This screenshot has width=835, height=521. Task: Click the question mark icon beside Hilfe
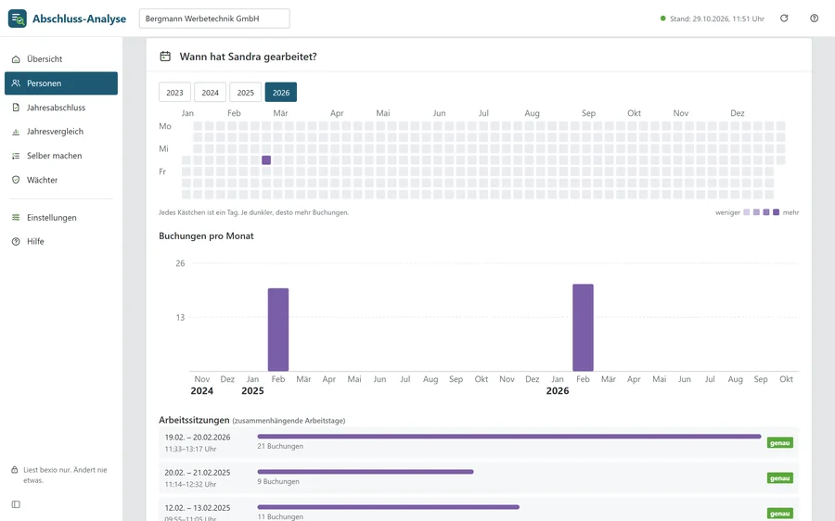[x=16, y=242]
